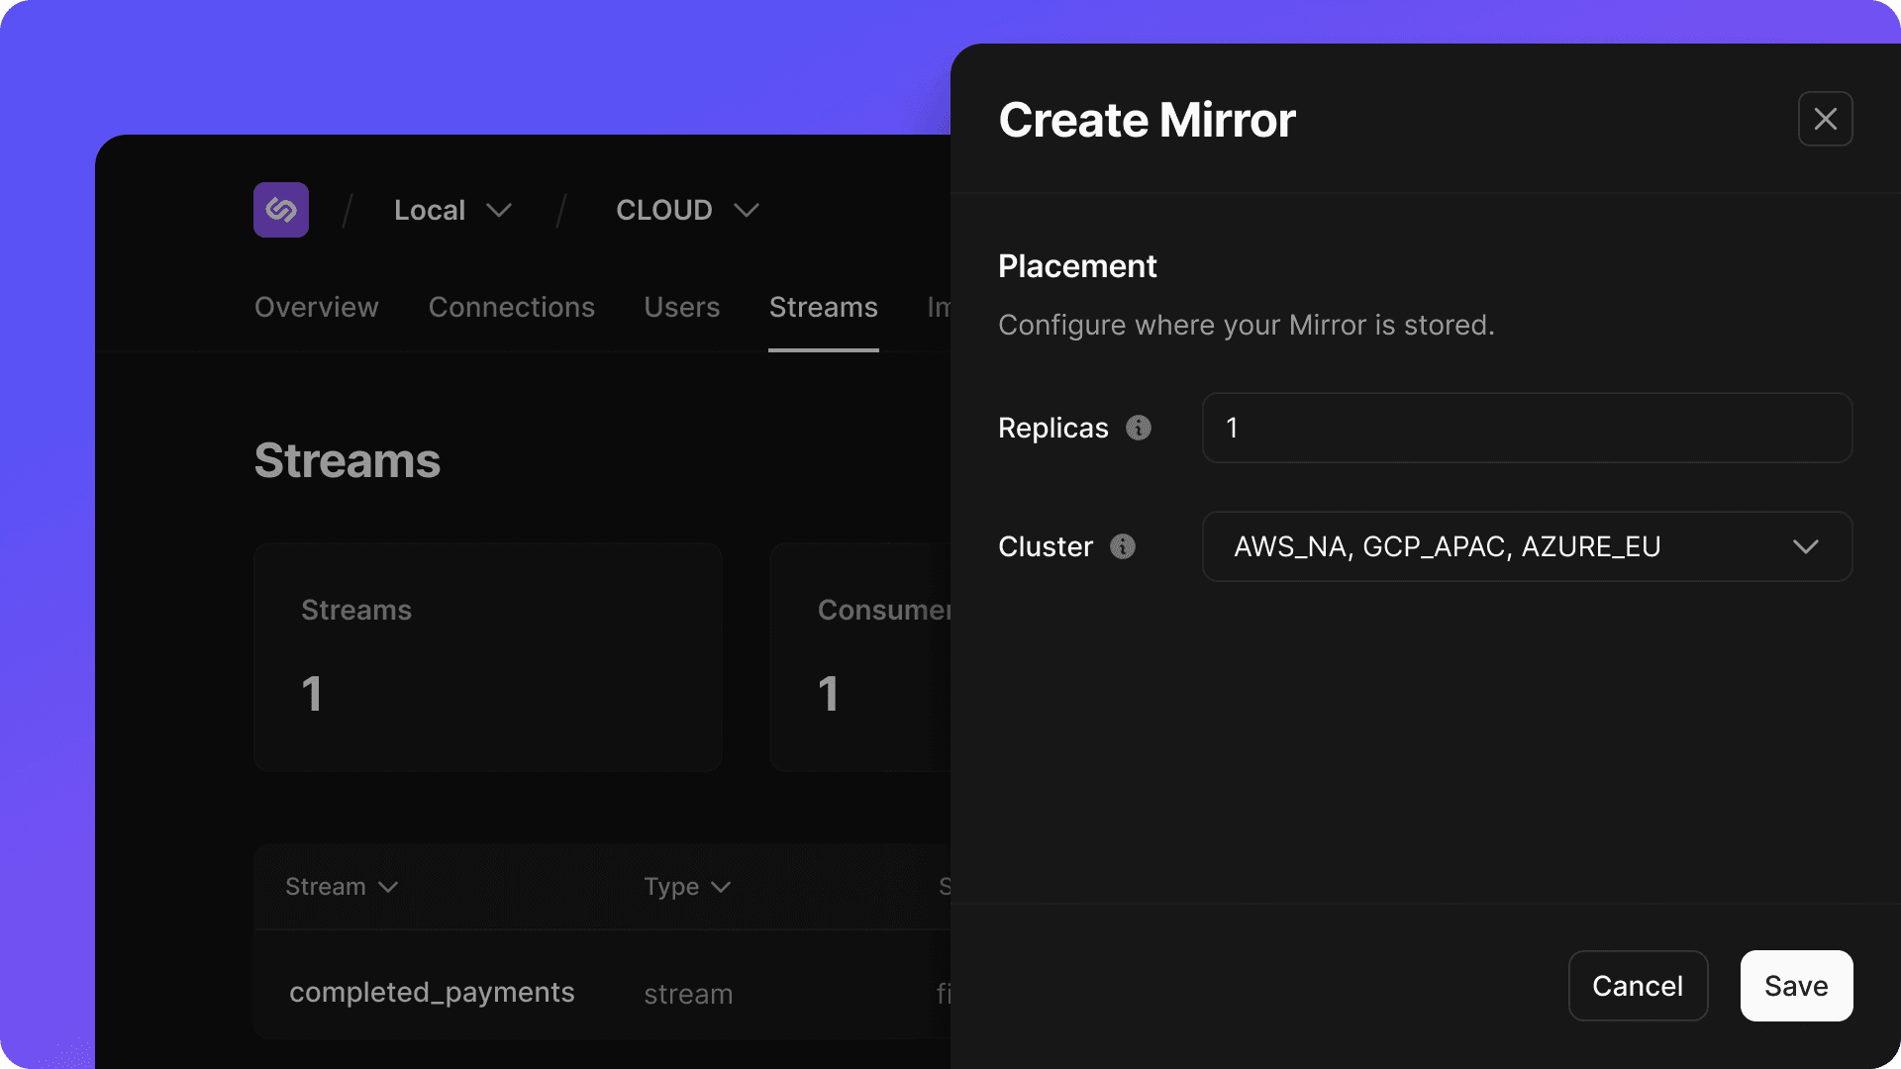
Task: Click the Cancel button
Action: pos(1638,986)
